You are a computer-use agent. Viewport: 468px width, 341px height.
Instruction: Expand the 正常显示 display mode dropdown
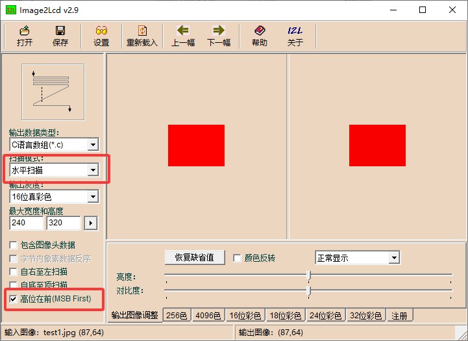click(394, 258)
